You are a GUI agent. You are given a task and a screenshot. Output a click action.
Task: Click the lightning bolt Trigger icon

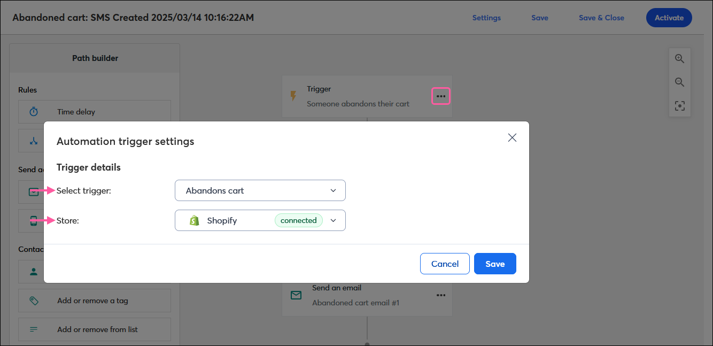coord(293,96)
